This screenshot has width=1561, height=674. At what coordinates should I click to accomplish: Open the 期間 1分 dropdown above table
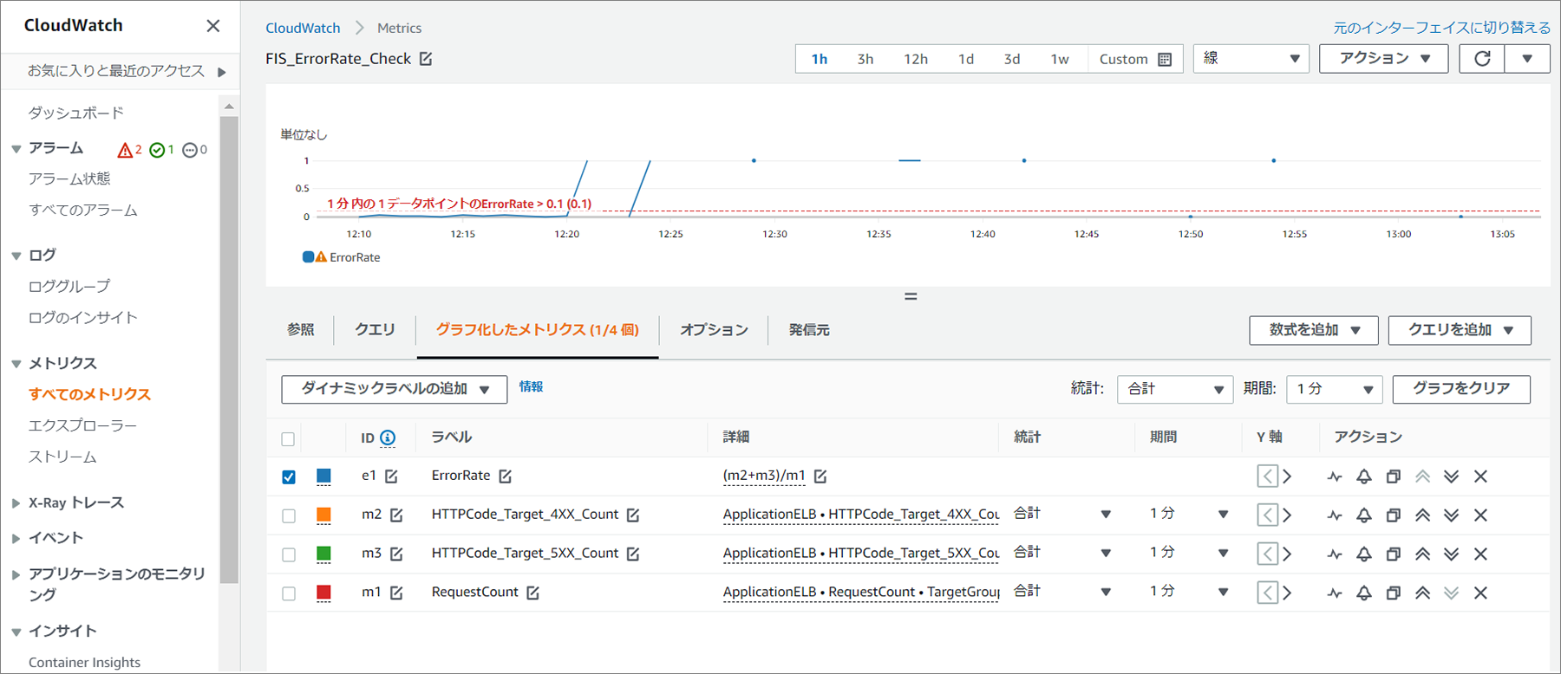[1334, 389]
